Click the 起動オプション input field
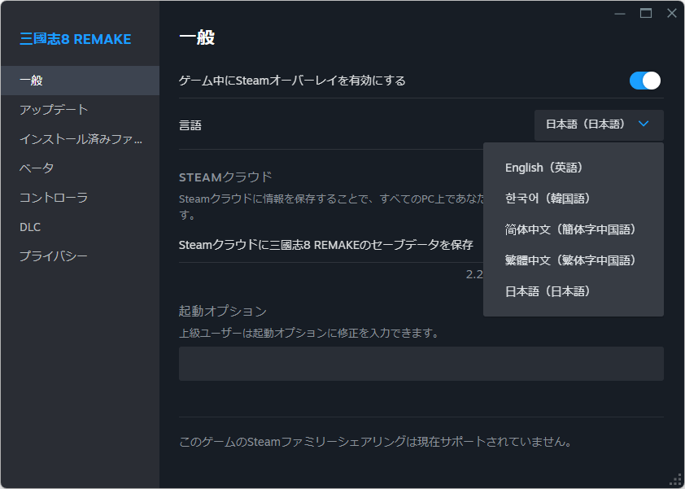 point(420,364)
